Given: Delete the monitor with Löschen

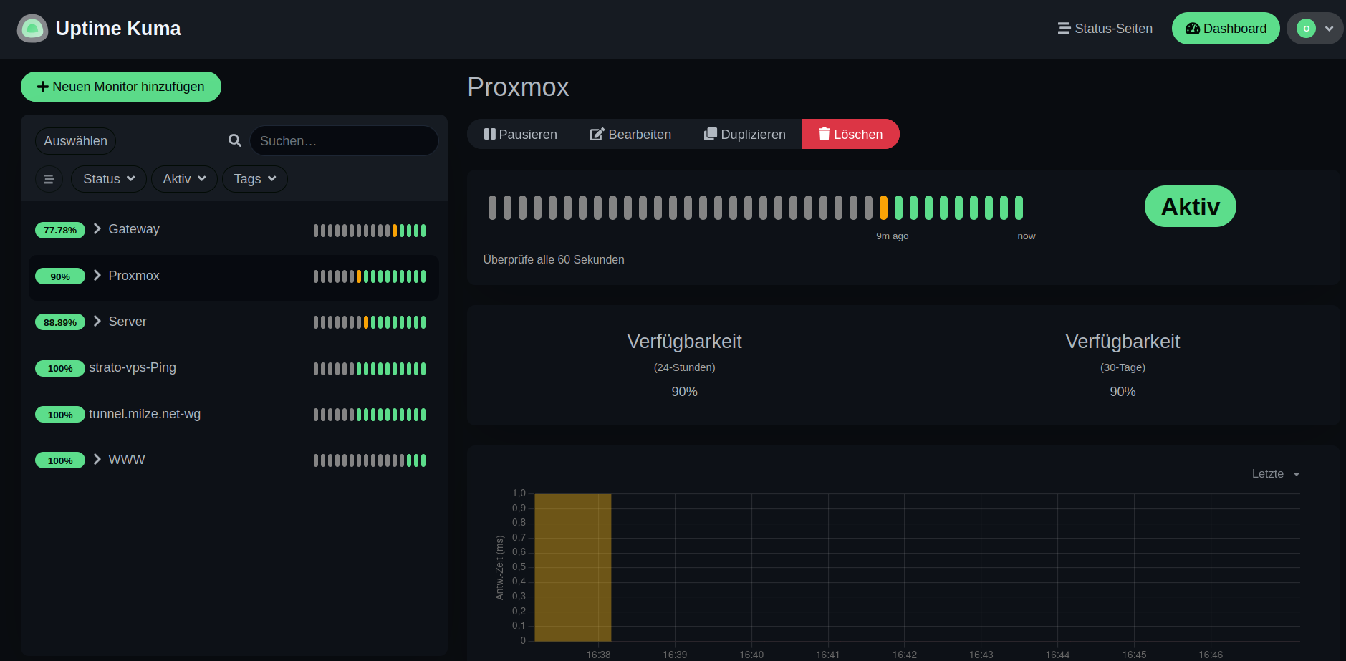Looking at the screenshot, I should [x=850, y=134].
